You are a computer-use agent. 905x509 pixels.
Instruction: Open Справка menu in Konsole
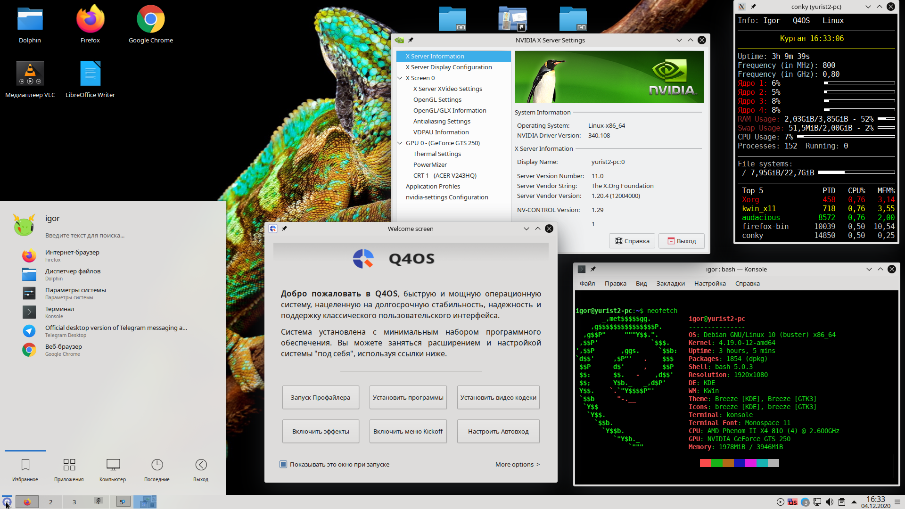click(747, 283)
